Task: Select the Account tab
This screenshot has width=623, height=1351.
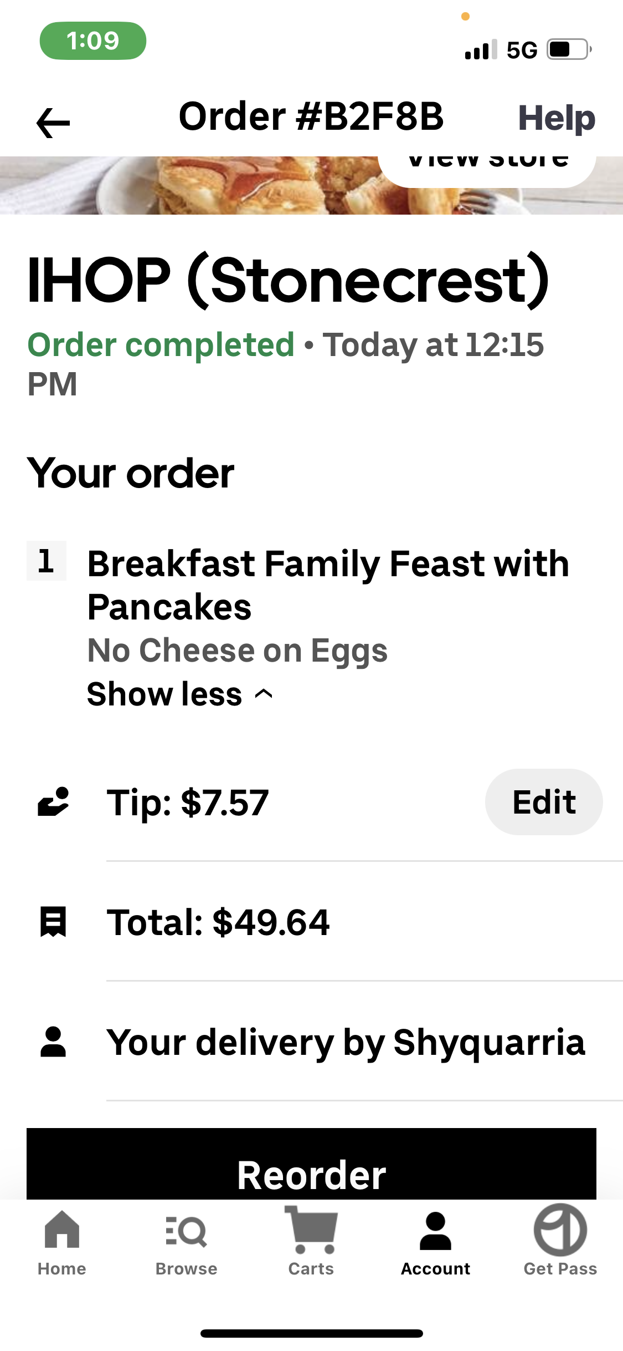Action: [435, 1243]
